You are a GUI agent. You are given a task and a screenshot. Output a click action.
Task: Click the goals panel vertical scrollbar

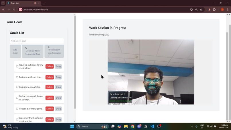75,62
